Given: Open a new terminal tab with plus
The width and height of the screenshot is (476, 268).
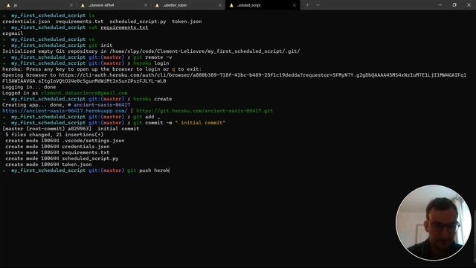Looking at the screenshot, I should point(307,5).
